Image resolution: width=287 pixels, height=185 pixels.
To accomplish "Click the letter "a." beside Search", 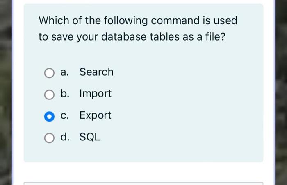I will [65, 72].
